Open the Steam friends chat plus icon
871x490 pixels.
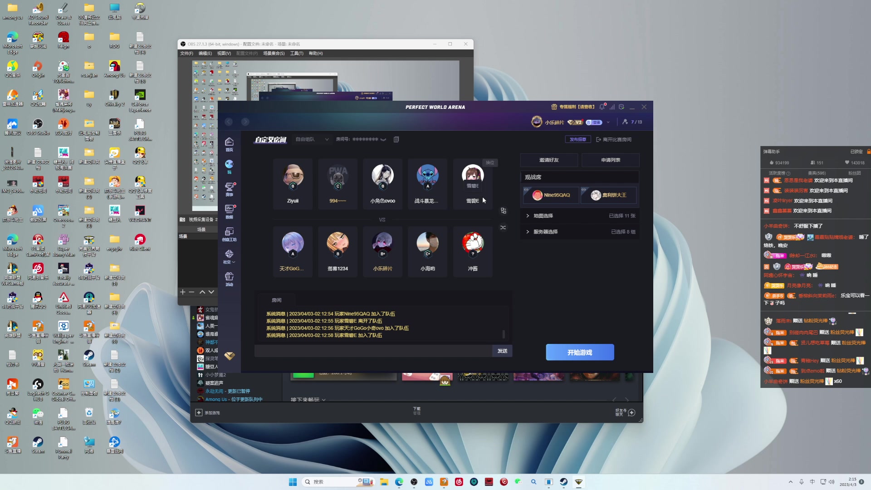[x=631, y=412]
